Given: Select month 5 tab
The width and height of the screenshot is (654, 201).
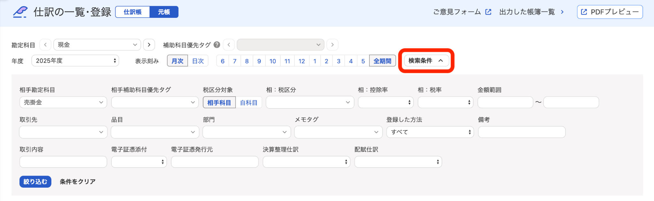Looking at the screenshot, I should tap(363, 61).
